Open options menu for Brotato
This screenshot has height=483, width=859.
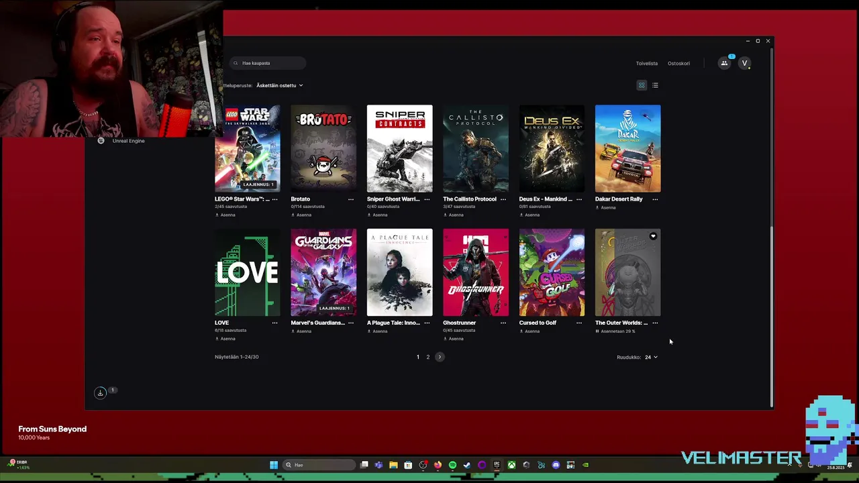[350, 199]
